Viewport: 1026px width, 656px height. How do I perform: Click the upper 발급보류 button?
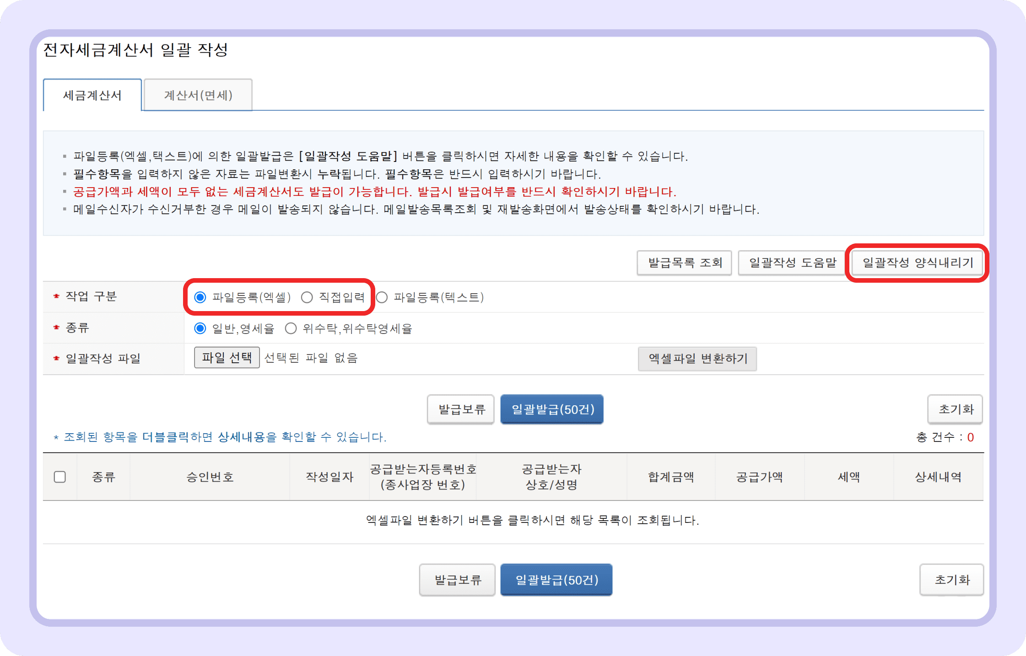(460, 409)
